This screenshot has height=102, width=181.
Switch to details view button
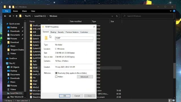[x=169, y=101]
